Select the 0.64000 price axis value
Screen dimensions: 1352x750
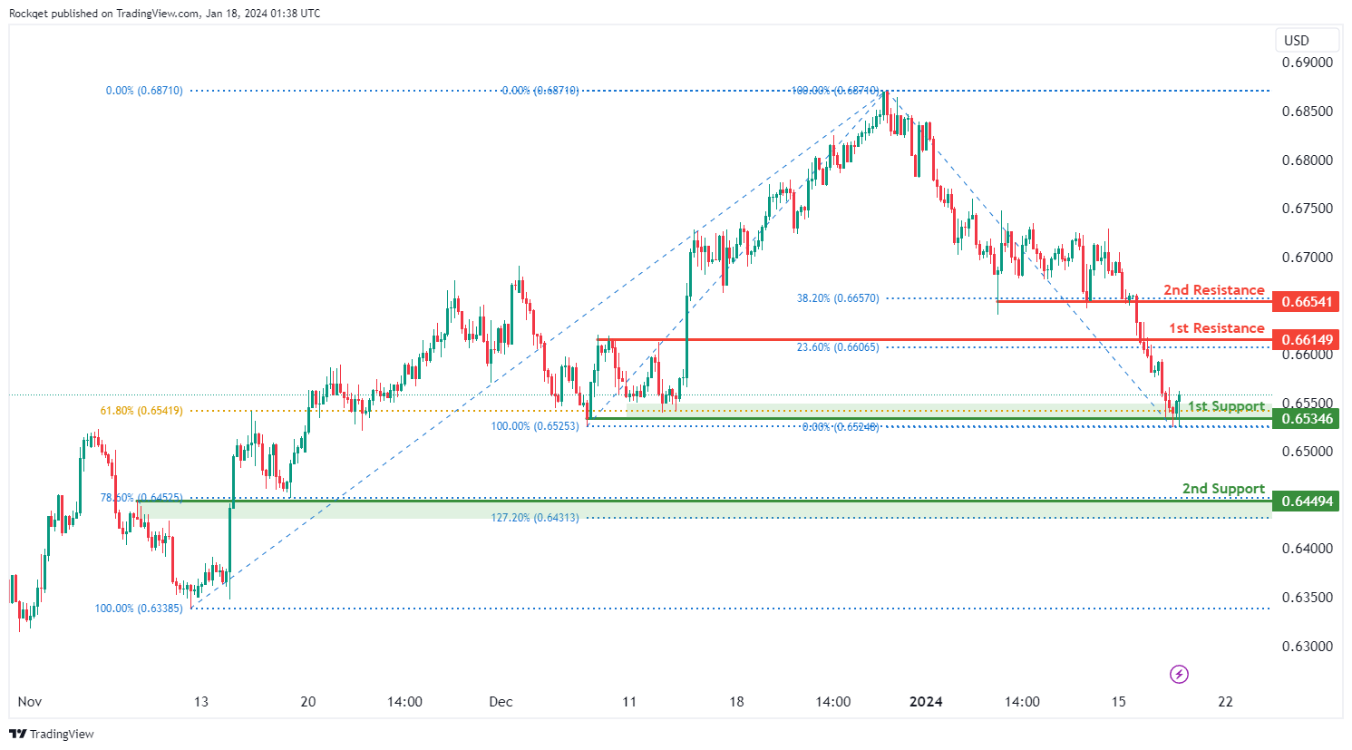coord(1307,549)
